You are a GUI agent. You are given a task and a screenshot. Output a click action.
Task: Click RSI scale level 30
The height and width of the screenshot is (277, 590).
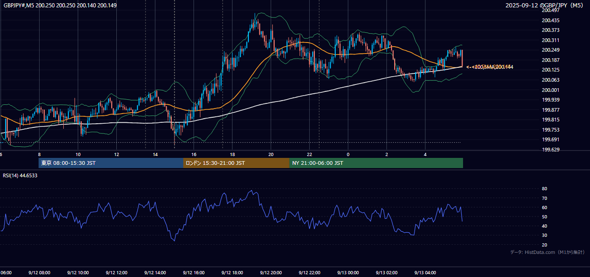[x=544, y=235]
